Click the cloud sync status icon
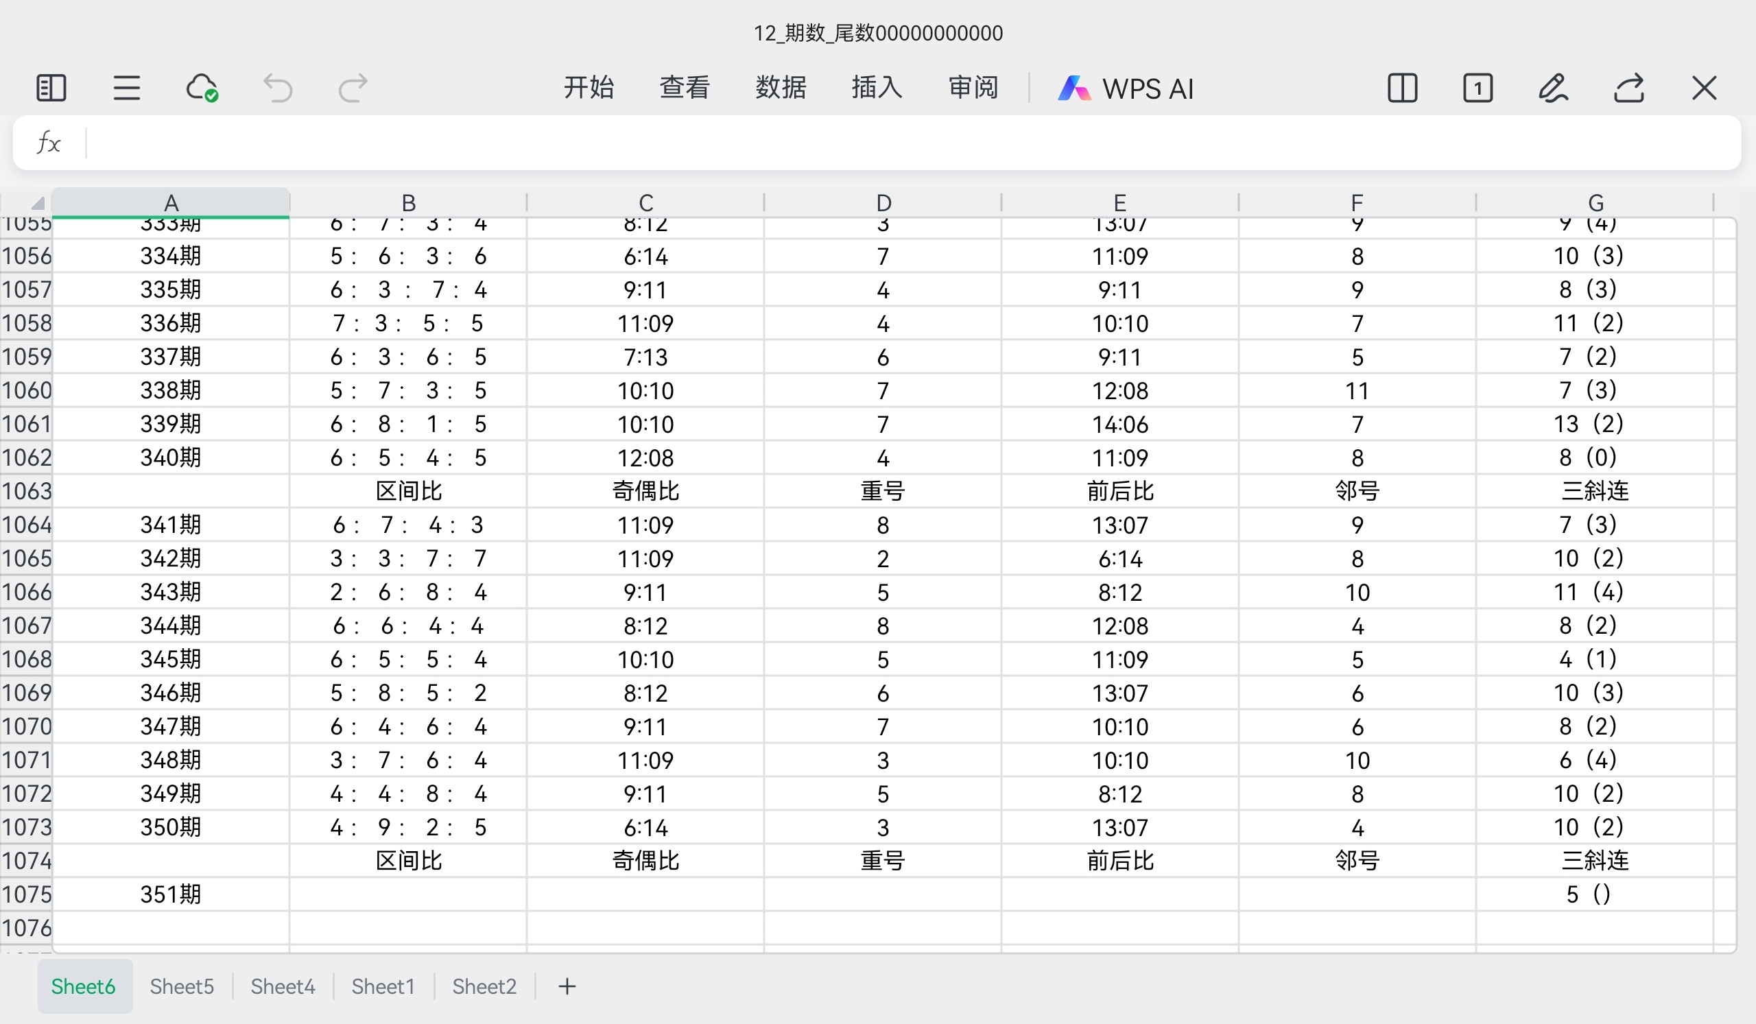 202,88
